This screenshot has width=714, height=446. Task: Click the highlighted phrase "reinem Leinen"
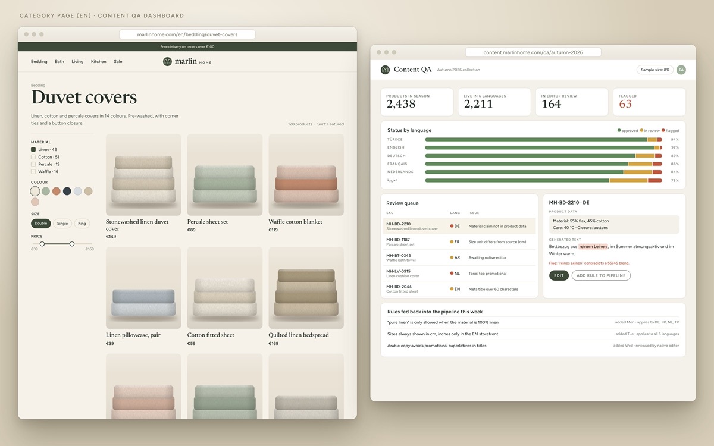(593, 246)
